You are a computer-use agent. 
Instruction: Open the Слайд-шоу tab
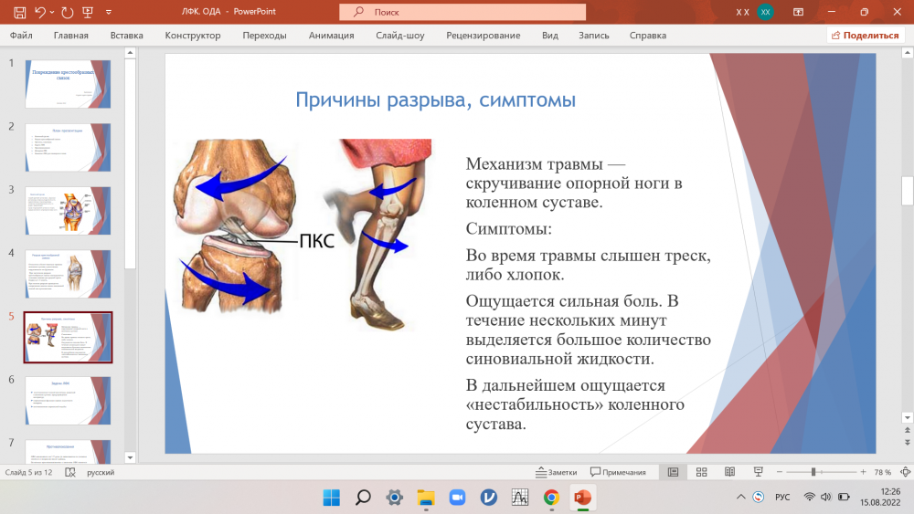click(x=400, y=36)
